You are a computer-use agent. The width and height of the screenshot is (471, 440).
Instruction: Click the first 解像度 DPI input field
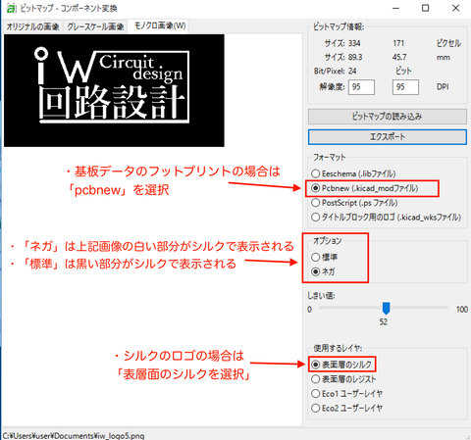361,87
